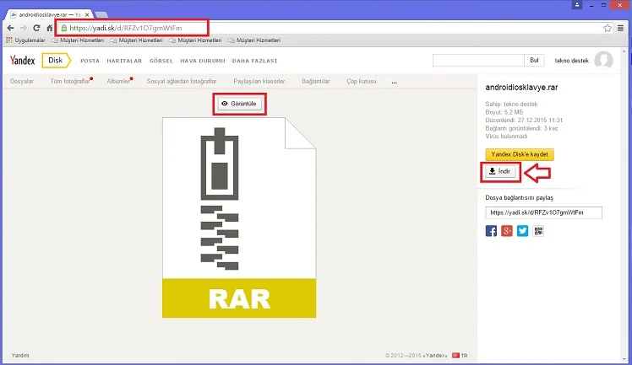Reload the page in browser

[37, 28]
